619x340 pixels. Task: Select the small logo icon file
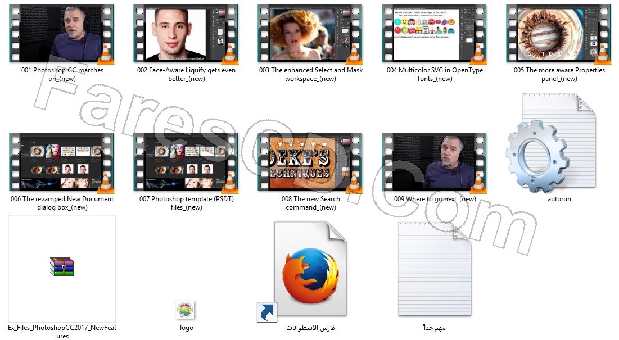[185, 310]
